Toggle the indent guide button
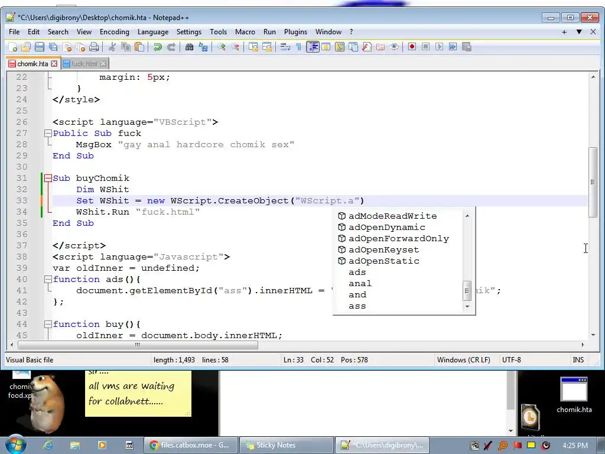 coord(313,47)
